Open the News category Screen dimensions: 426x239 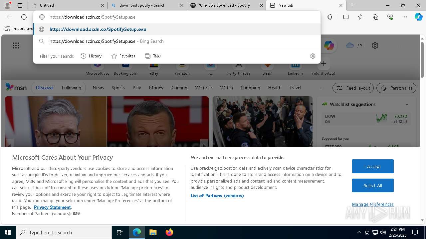(x=98, y=88)
